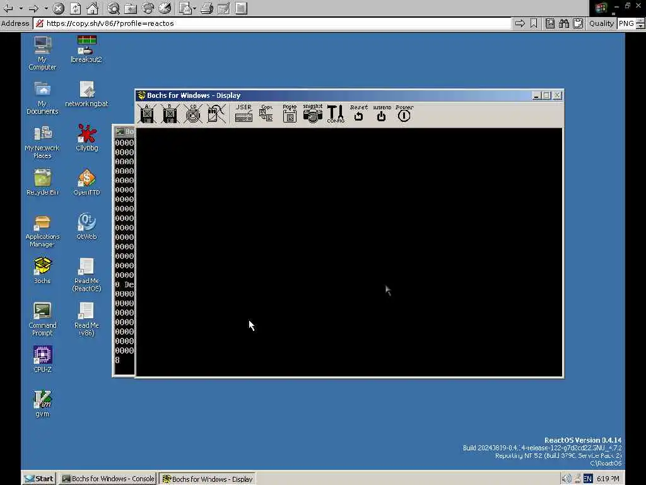This screenshot has height=485, width=646.
Task: Open the dropdown arrow beside the Mail icon
Action: 194,8
